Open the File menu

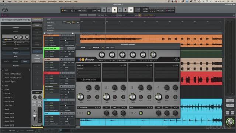tap(15, 1)
